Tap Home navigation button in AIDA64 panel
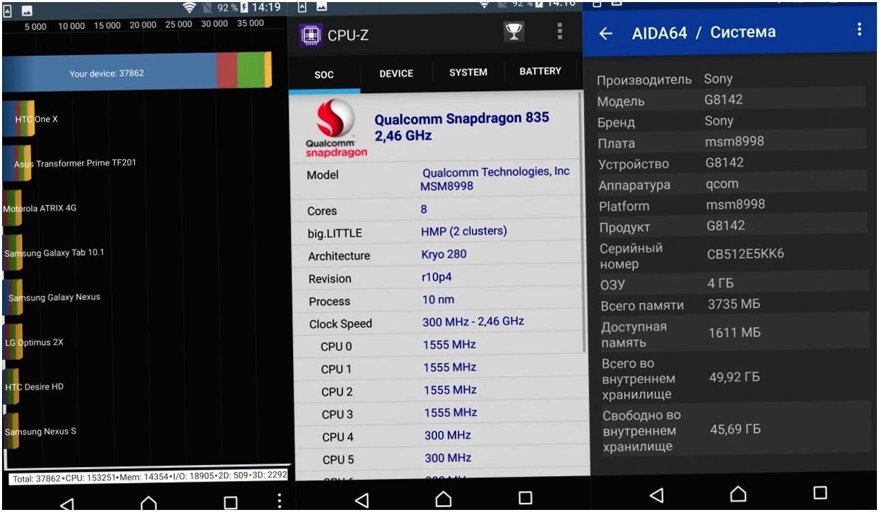Viewport: 879px width, 512px height. (x=738, y=493)
